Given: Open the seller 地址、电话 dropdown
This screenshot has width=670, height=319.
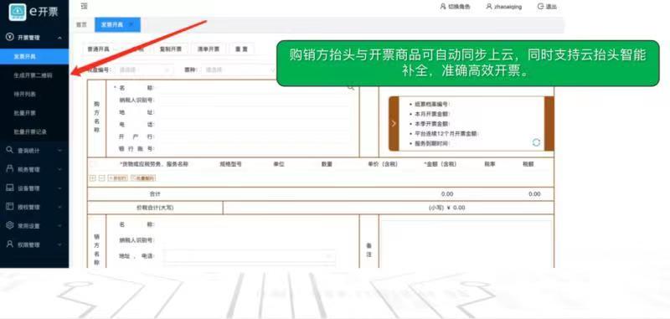Looking at the screenshot, I should click(249, 256).
